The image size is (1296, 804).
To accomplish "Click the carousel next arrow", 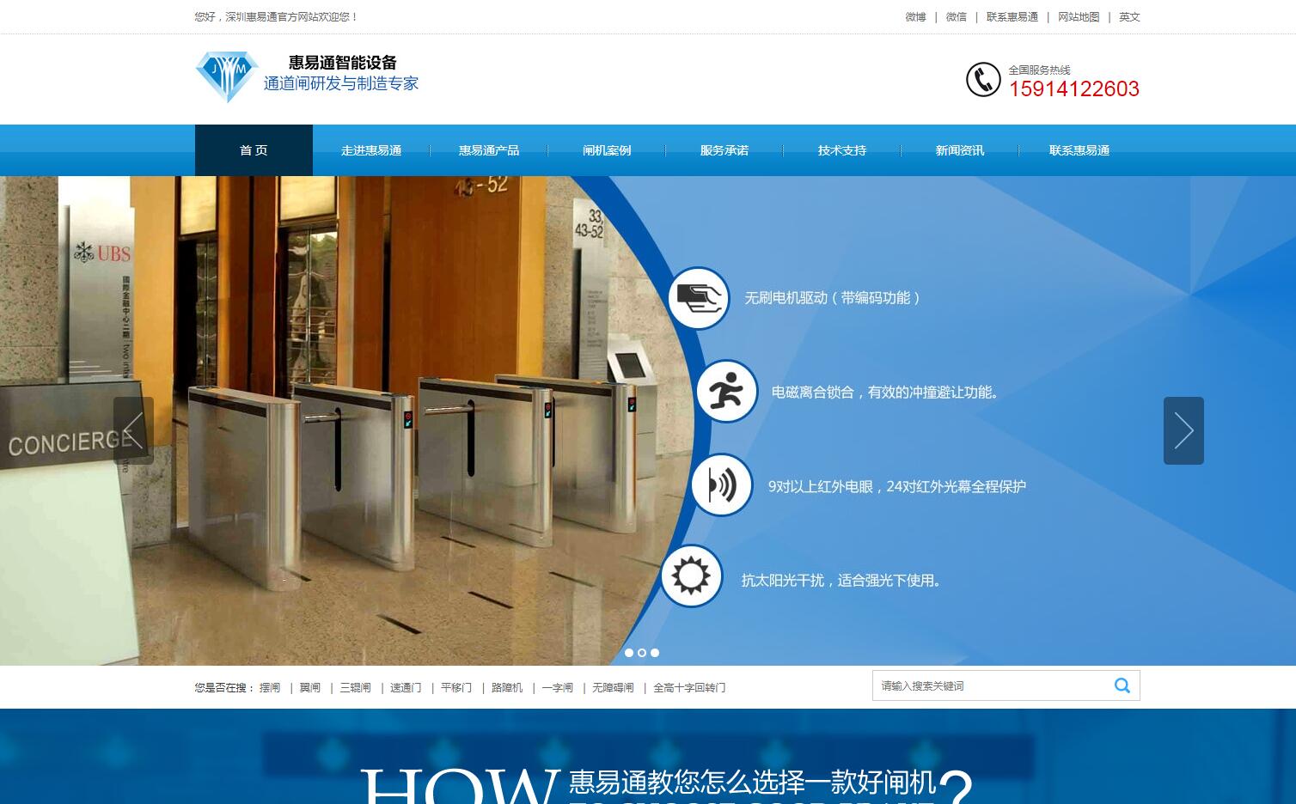I will pyautogui.click(x=1183, y=430).
